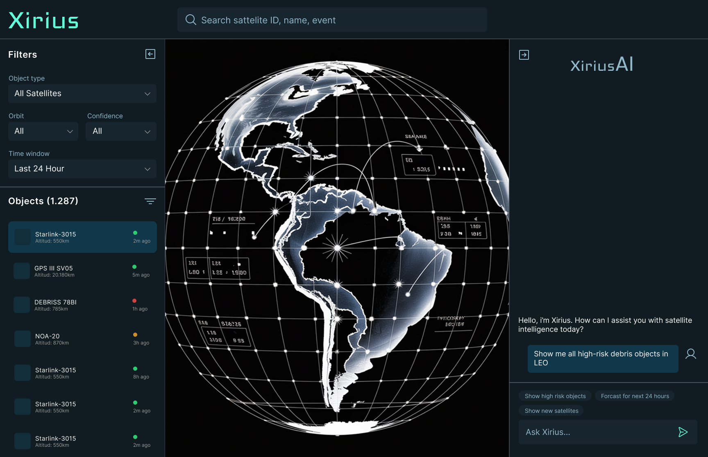
Task: Open the Object type dropdown
Action: pyautogui.click(x=82, y=94)
